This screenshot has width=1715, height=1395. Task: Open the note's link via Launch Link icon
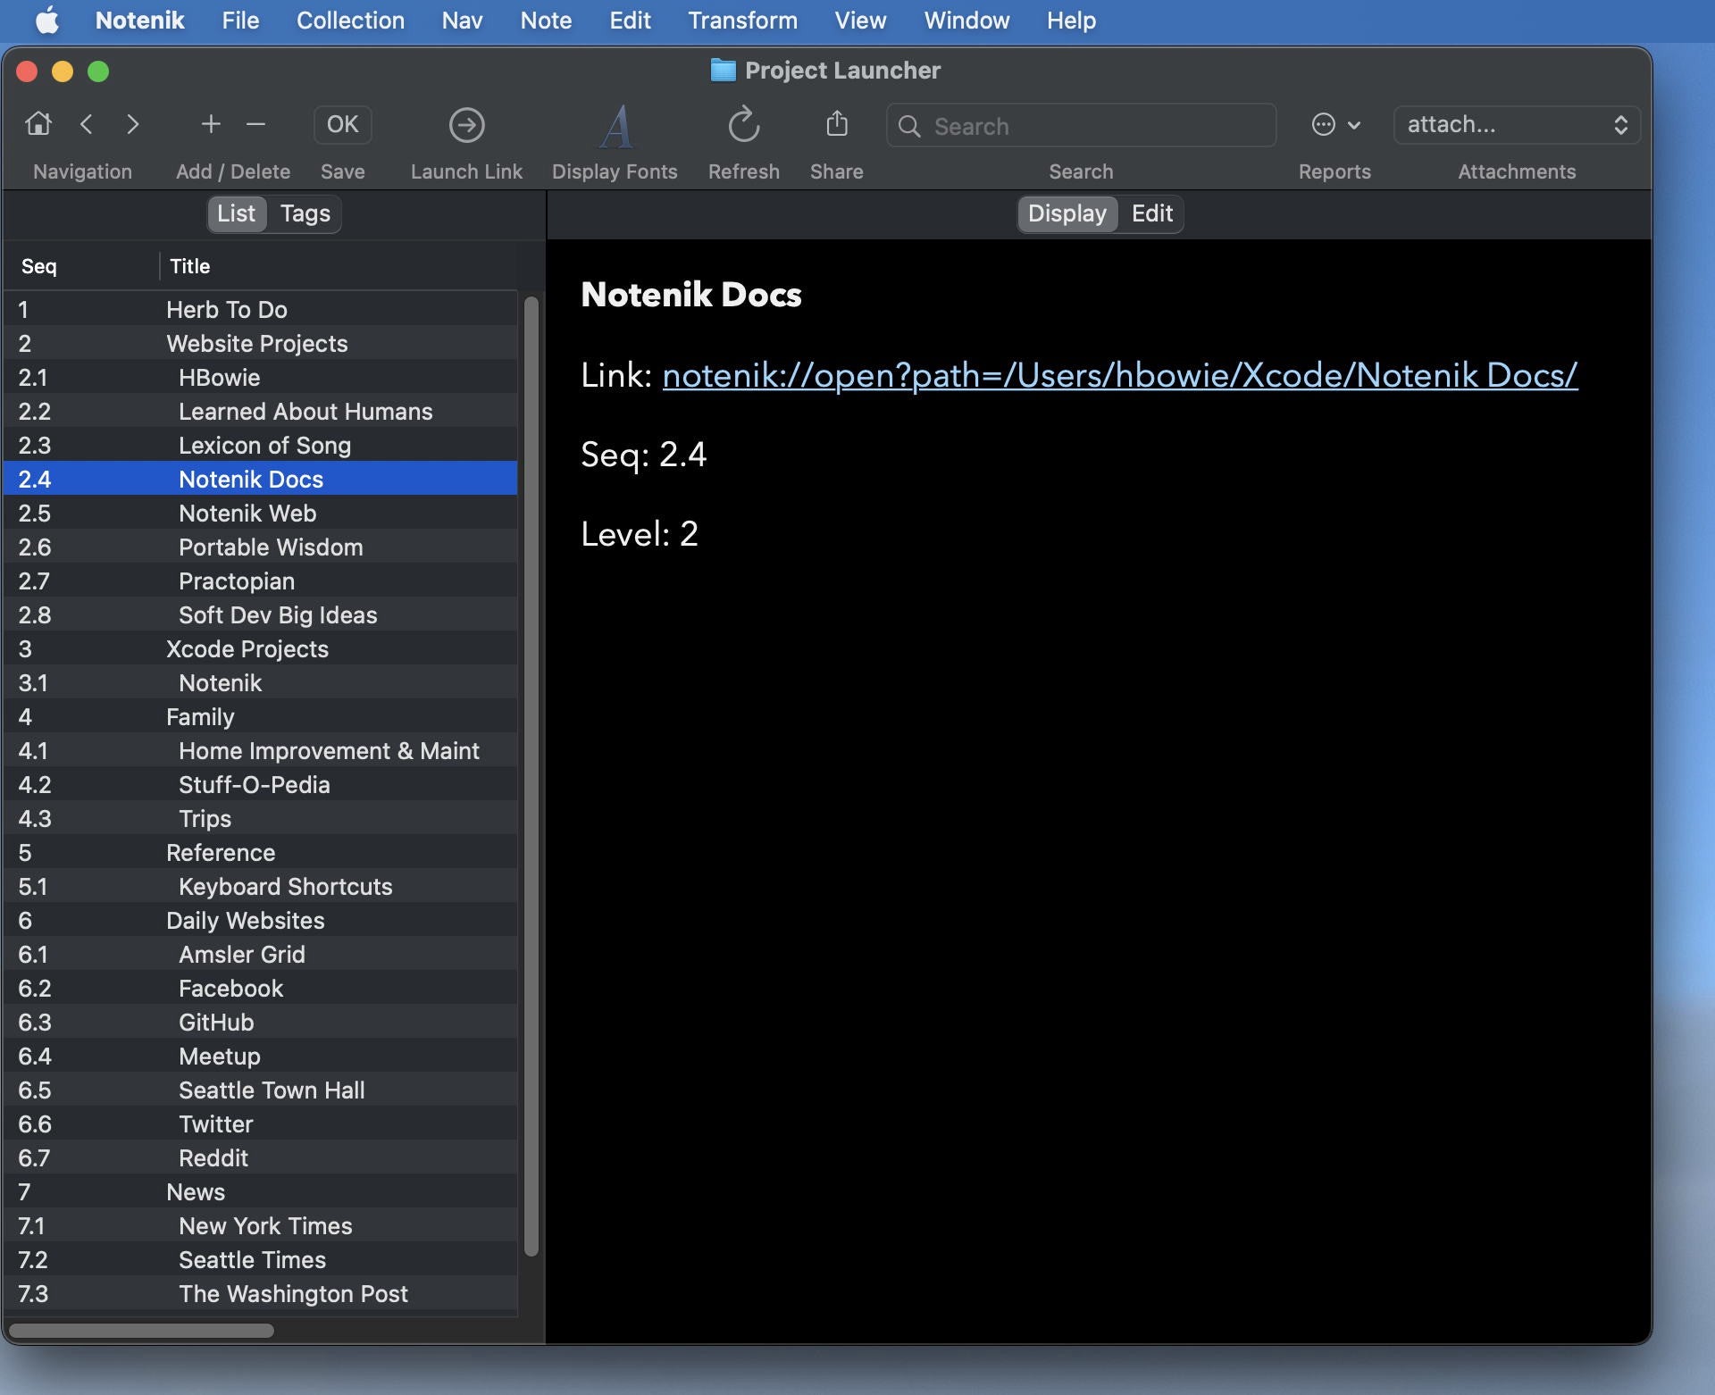click(x=466, y=124)
